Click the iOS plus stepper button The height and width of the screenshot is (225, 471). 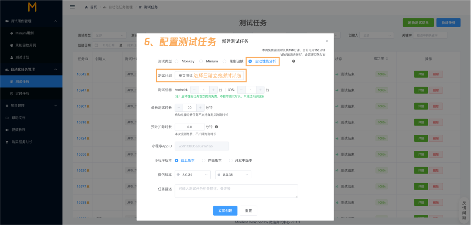coord(260,90)
